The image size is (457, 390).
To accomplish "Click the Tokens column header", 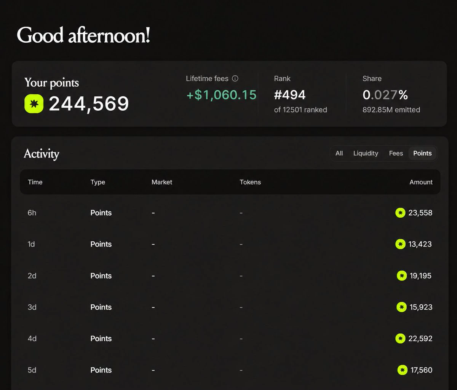I will 250,182.
